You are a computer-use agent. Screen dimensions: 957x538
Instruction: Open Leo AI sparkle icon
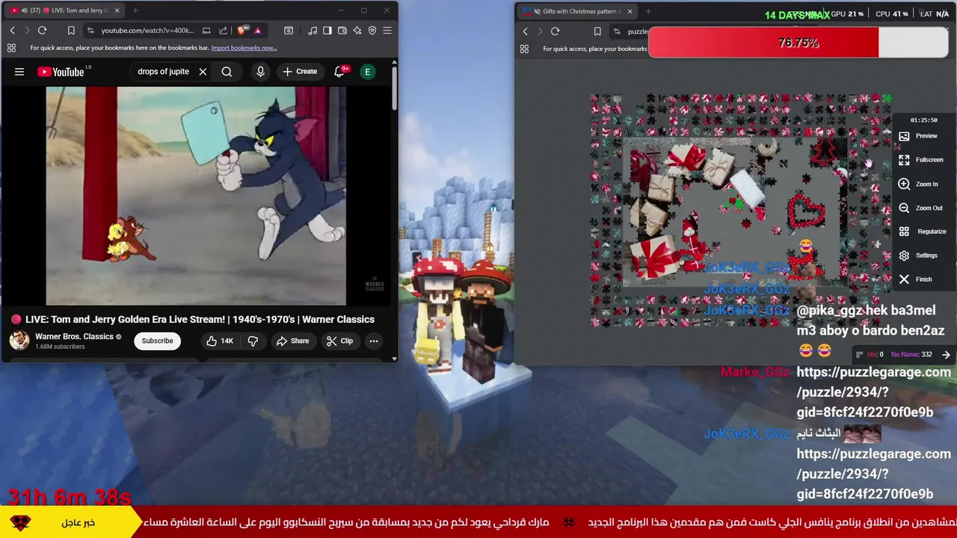[357, 31]
